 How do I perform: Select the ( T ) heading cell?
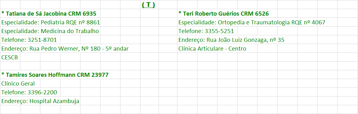[149, 5]
